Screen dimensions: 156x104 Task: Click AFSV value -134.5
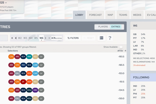coord(121,90)
